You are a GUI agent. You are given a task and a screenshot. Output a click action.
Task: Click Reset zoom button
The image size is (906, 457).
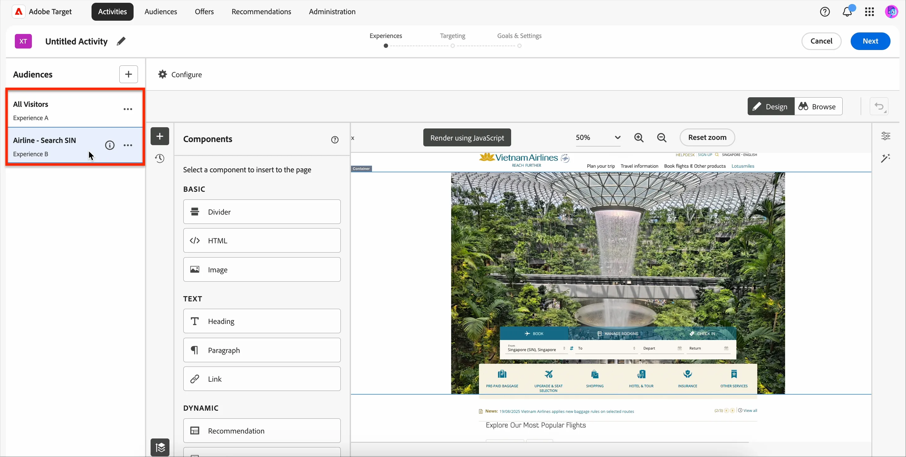point(707,137)
